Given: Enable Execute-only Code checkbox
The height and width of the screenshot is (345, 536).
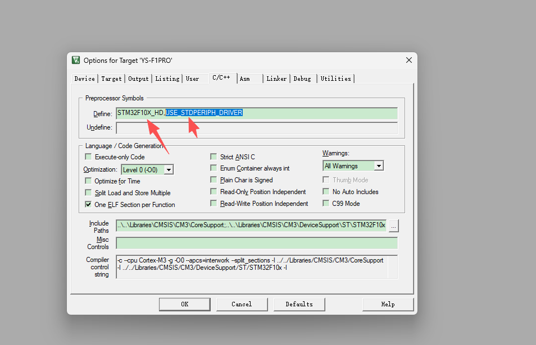Looking at the screenshot, I should click(x=88, y=157).
